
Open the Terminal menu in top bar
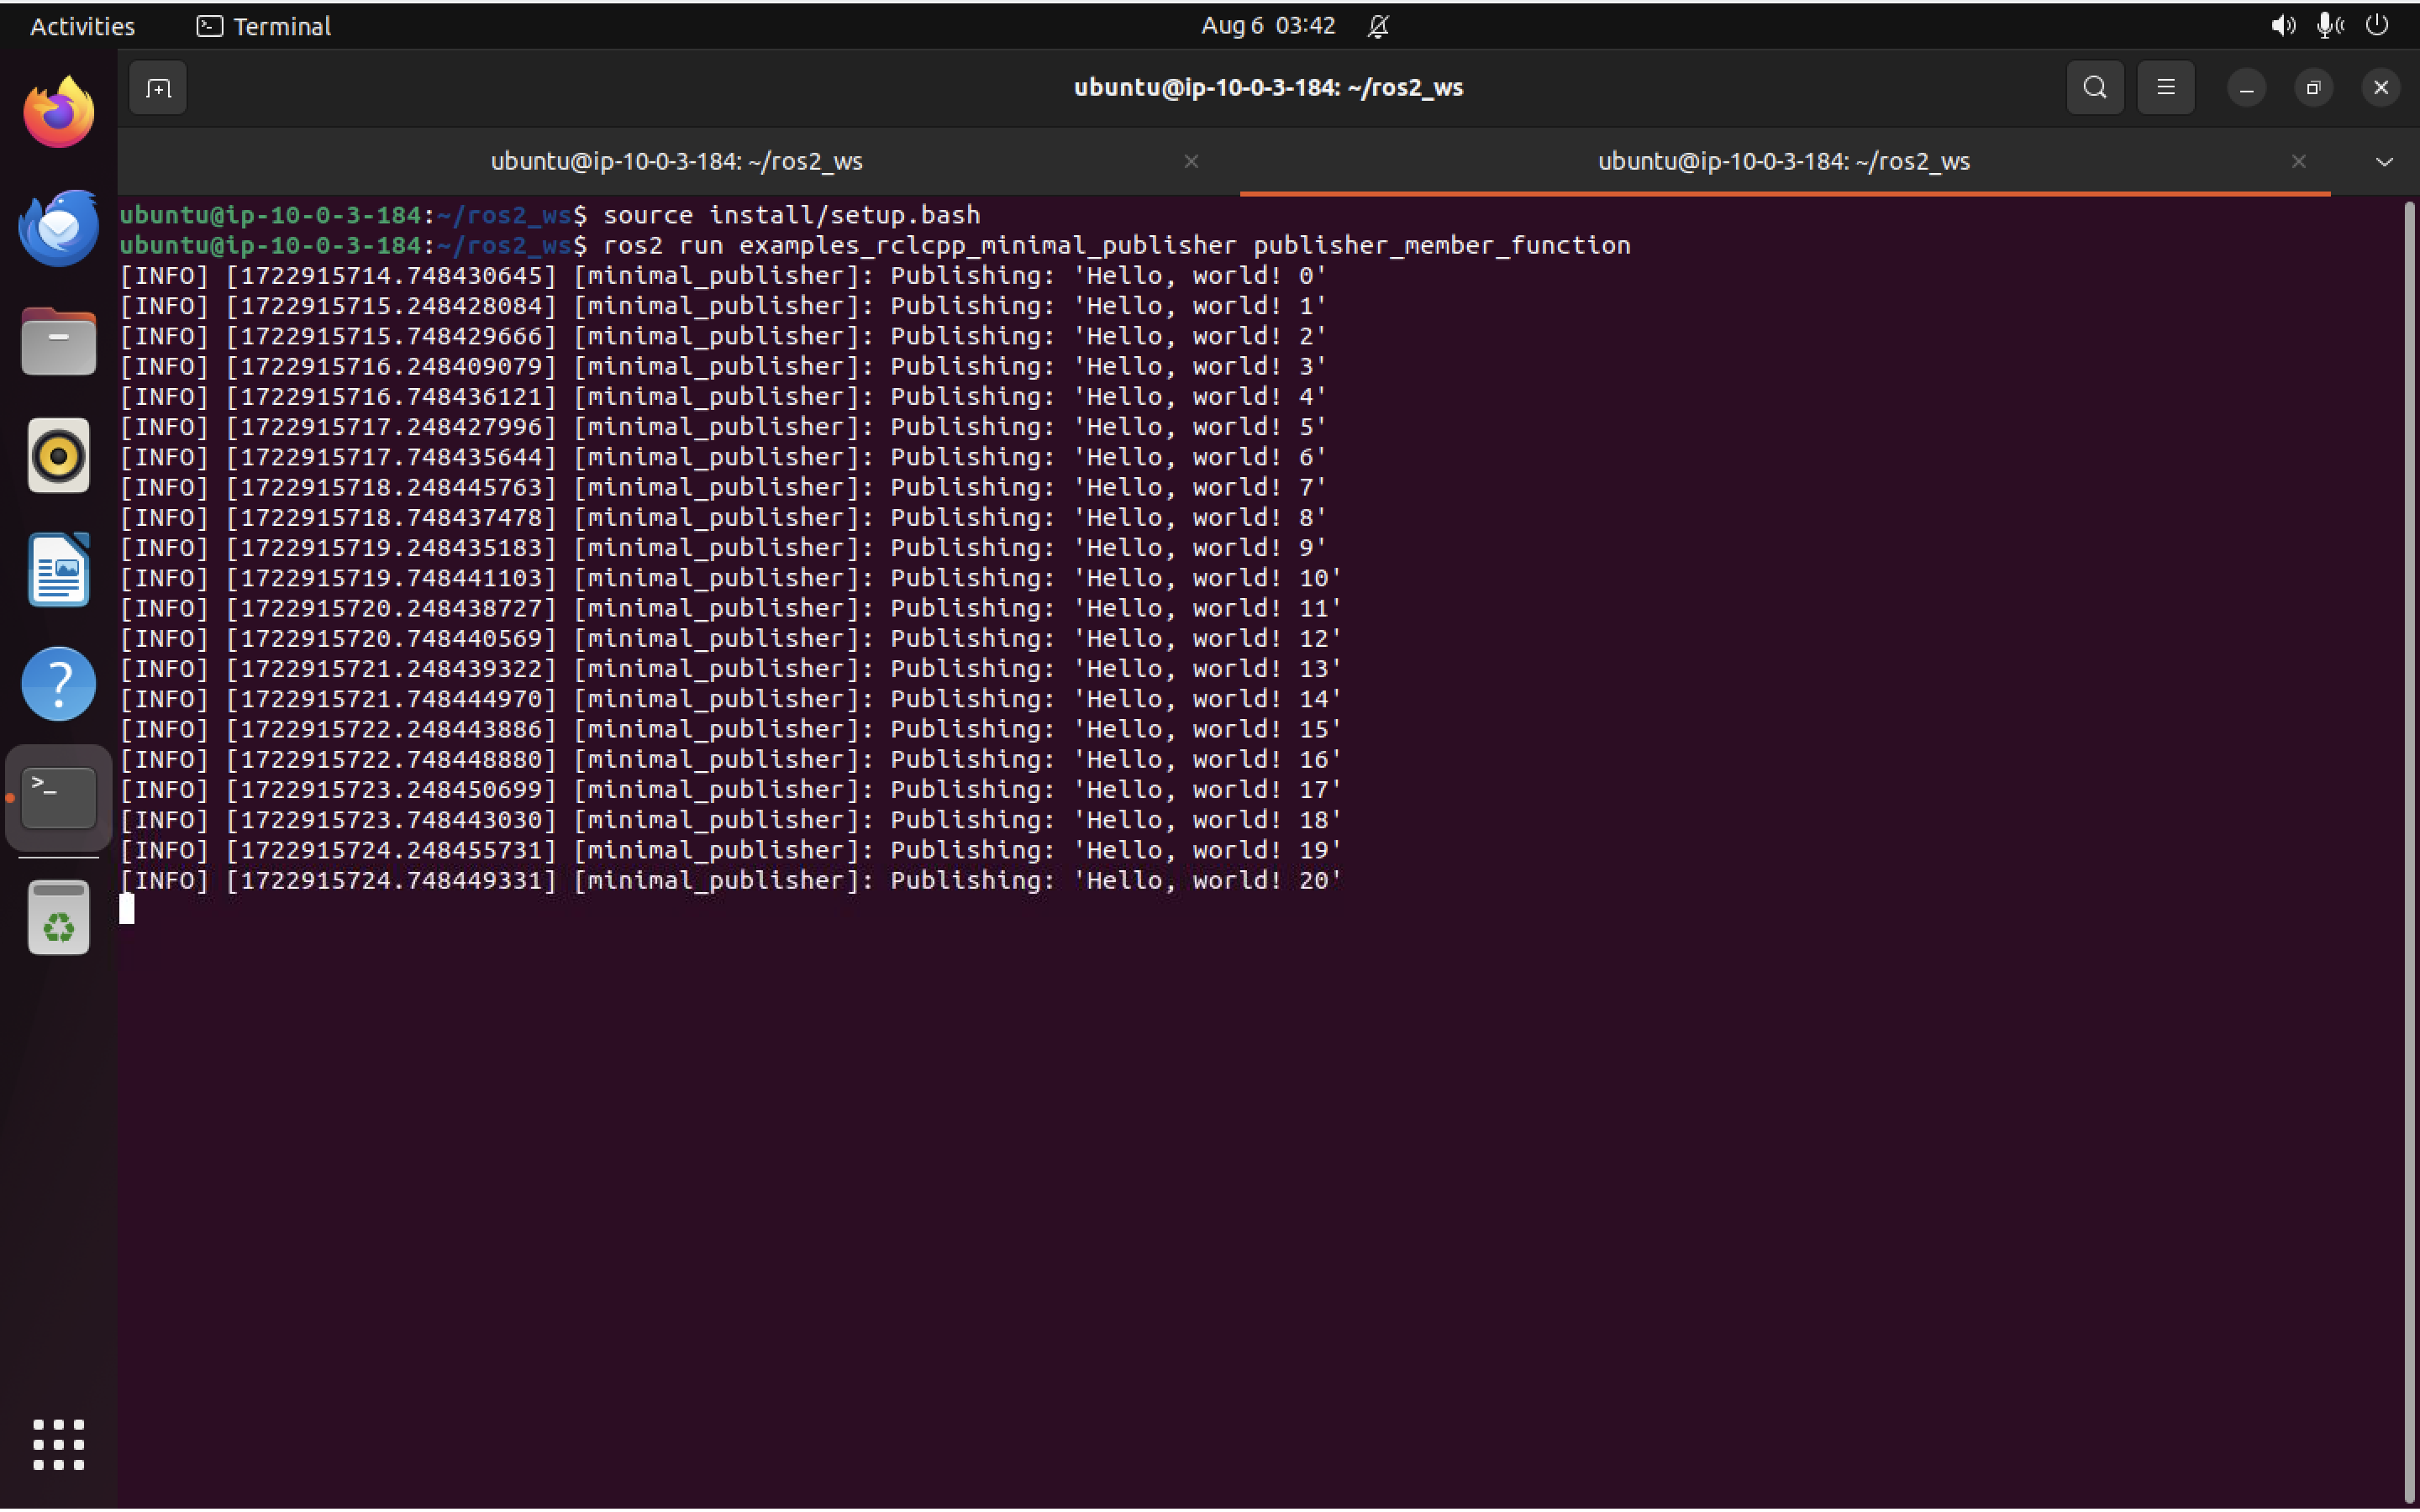click(x=263, y=25)
